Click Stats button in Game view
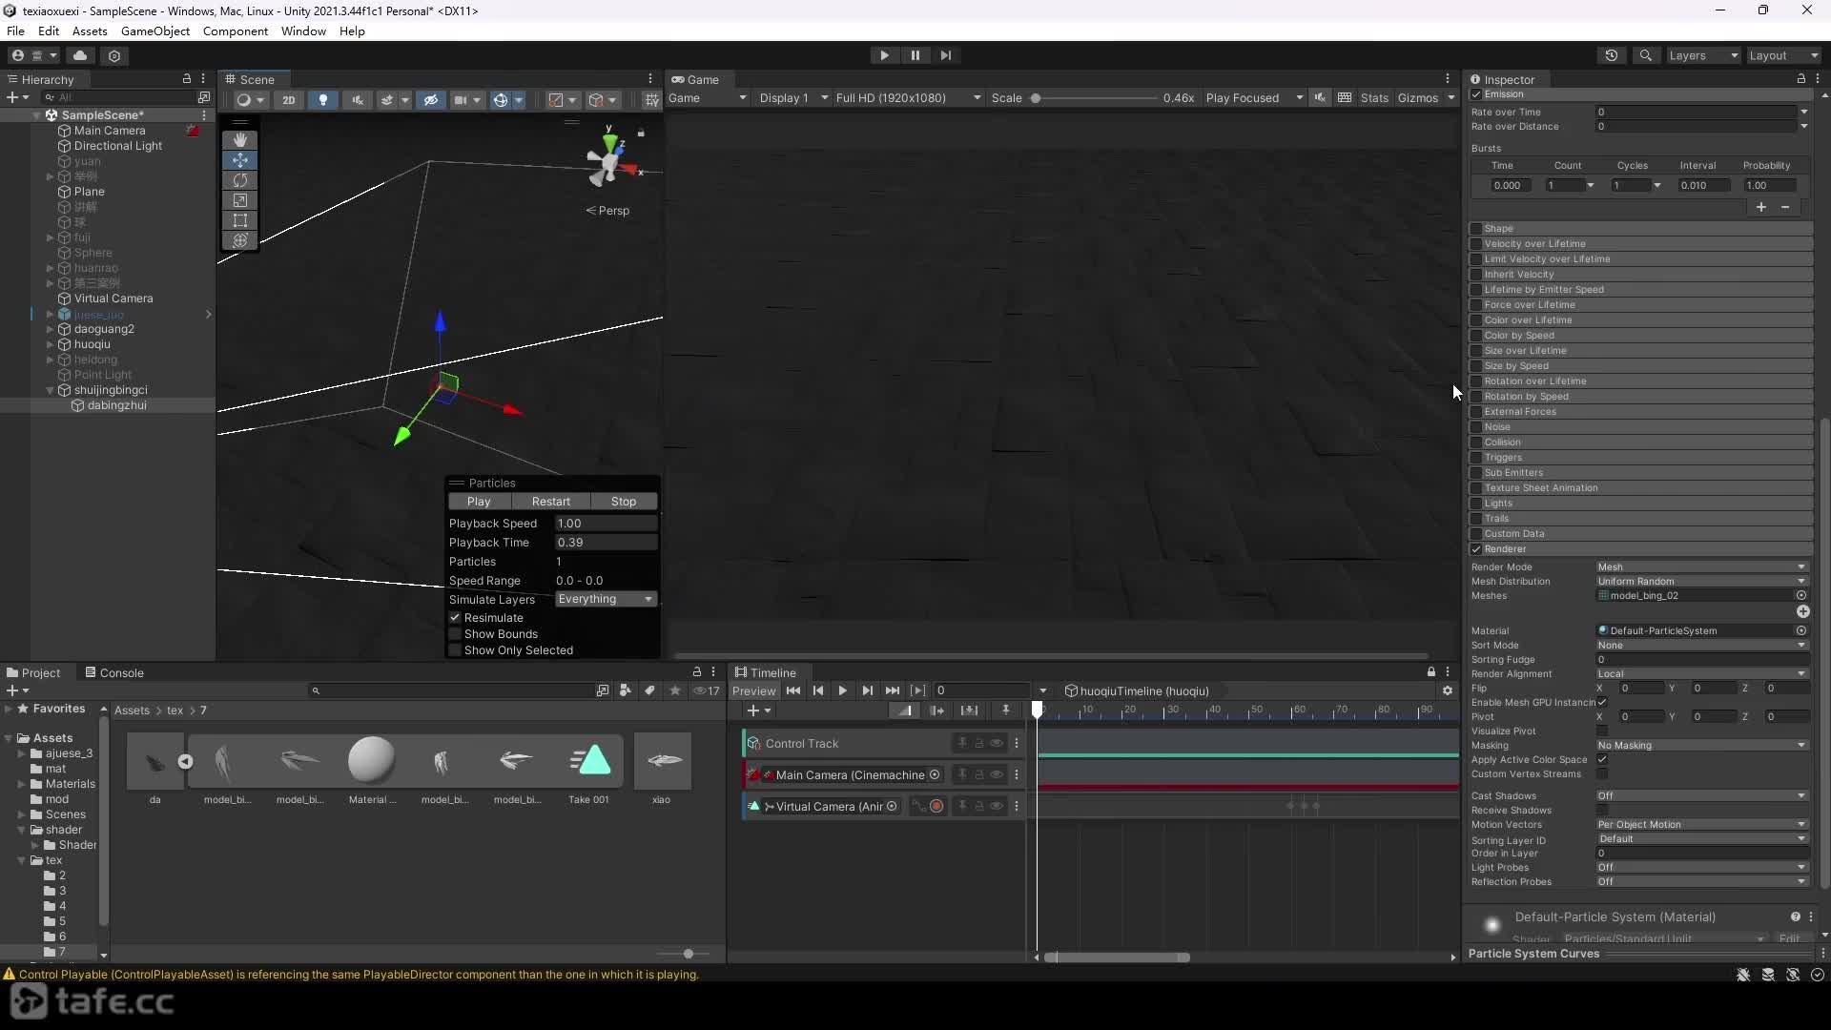The height and width of the screenshot is (1030, 1831). pos(1374,98)
